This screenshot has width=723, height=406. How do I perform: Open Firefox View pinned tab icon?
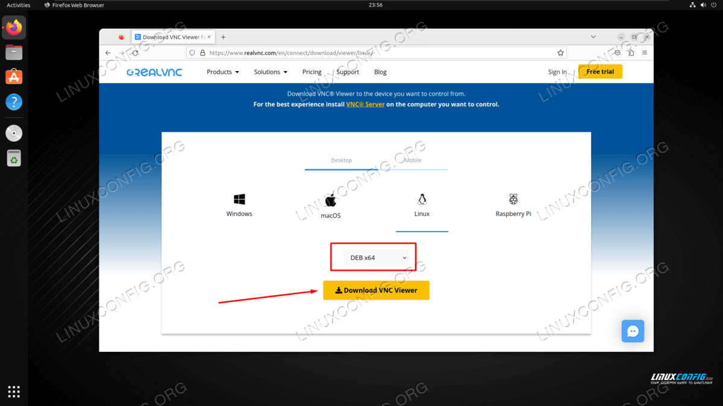pos(121,37)
